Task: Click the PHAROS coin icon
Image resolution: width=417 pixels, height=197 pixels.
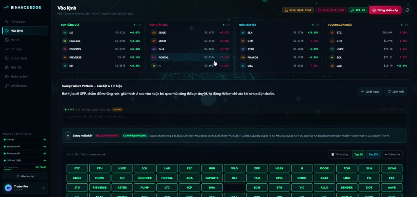Action: point(243,58)
